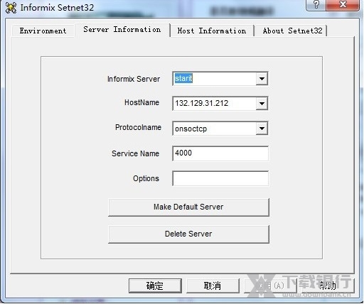Click the Protocolname label

pos(138,127)
